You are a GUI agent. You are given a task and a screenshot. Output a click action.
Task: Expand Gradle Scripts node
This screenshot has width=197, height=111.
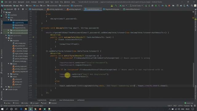point(4,89)
